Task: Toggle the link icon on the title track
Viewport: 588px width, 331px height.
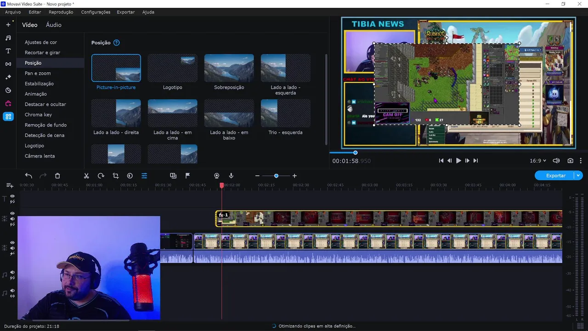Action: [12, 202]
